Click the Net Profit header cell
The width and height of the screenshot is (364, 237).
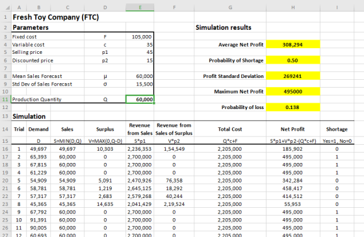(x=292, y=129)
